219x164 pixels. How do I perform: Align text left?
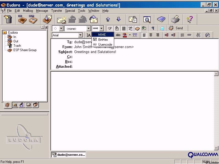tap(144, 35)
